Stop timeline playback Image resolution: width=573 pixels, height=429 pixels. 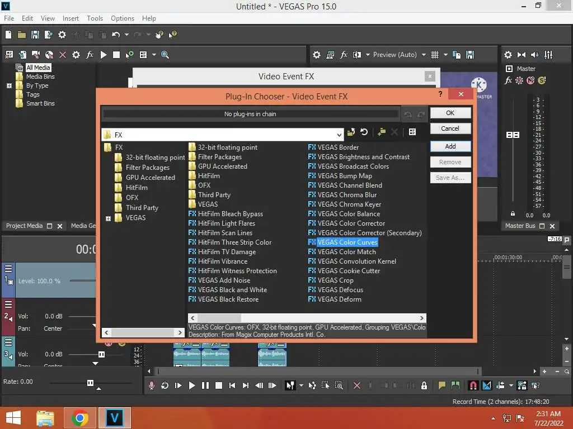(219, 385)
